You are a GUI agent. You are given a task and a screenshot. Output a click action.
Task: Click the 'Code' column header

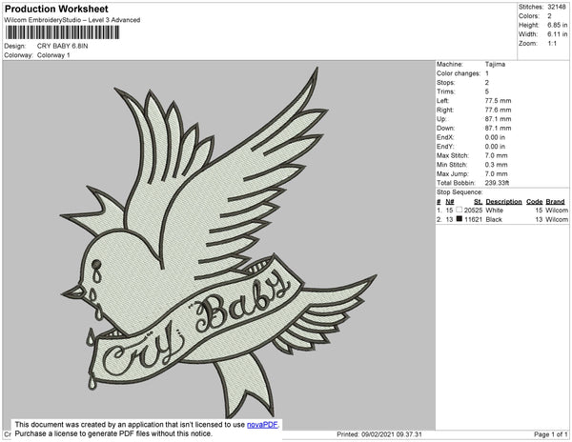535,202
